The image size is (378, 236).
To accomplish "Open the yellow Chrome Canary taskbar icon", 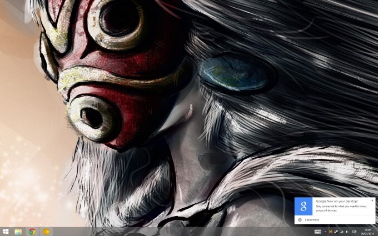I will pos(47,231).
